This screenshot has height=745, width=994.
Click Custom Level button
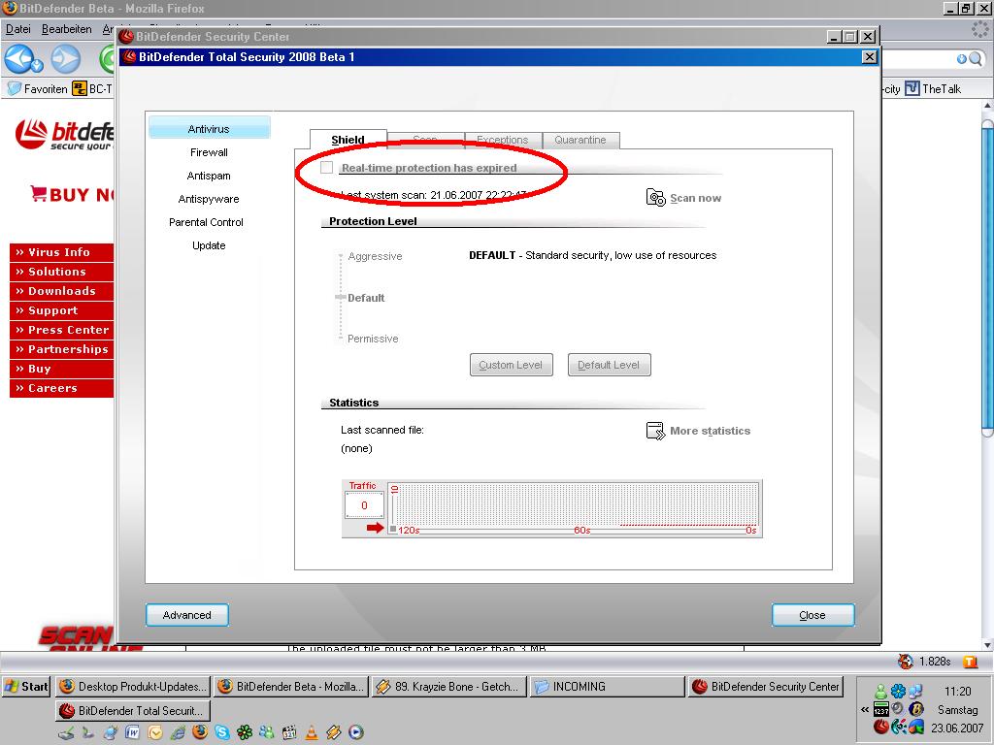511,365
